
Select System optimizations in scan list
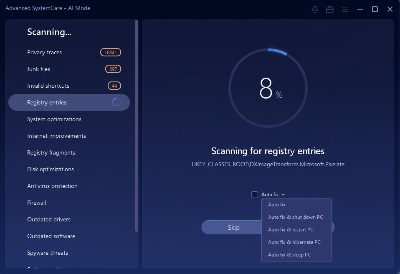69,119
